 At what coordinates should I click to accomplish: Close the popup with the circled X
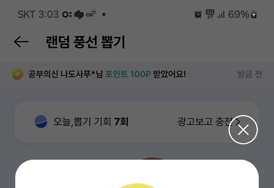point(243,129)
